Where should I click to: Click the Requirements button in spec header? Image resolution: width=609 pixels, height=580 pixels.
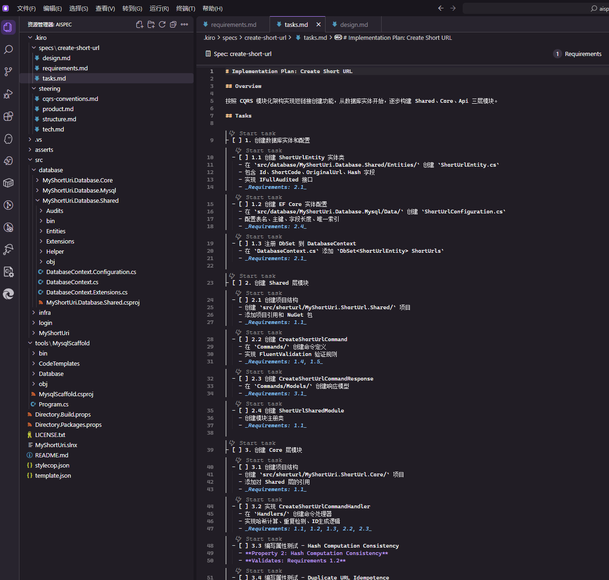point(578,54)
